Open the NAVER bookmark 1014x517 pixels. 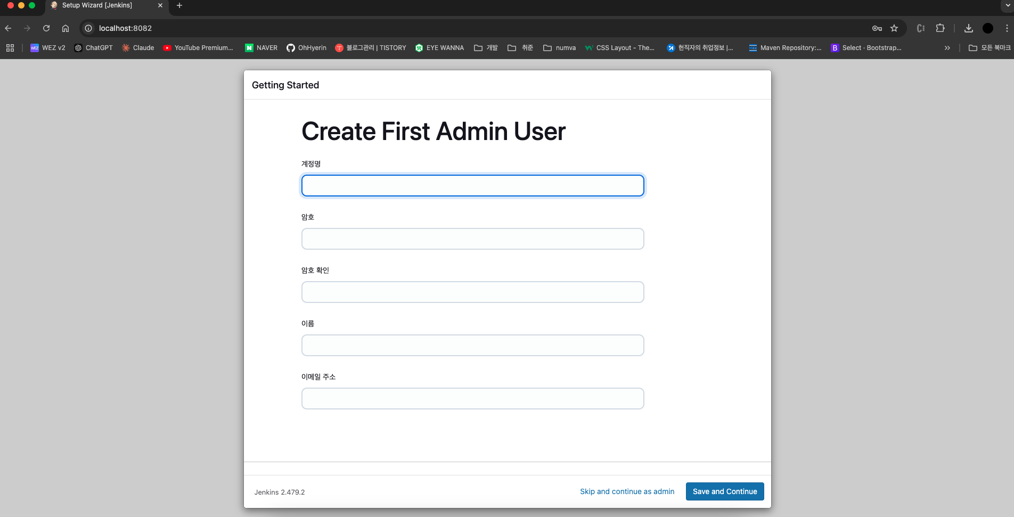click(x=261, y=48)
